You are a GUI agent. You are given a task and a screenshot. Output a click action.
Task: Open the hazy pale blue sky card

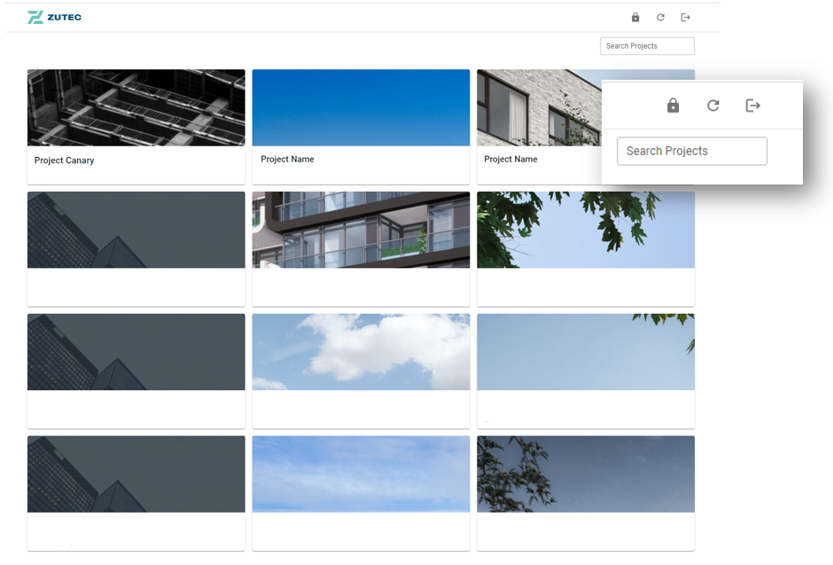pyautogui.click(x=361, y=493)
